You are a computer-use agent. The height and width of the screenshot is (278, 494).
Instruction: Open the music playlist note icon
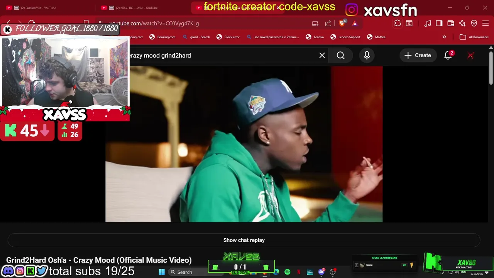pyautogui.click(x=428, y=23)
